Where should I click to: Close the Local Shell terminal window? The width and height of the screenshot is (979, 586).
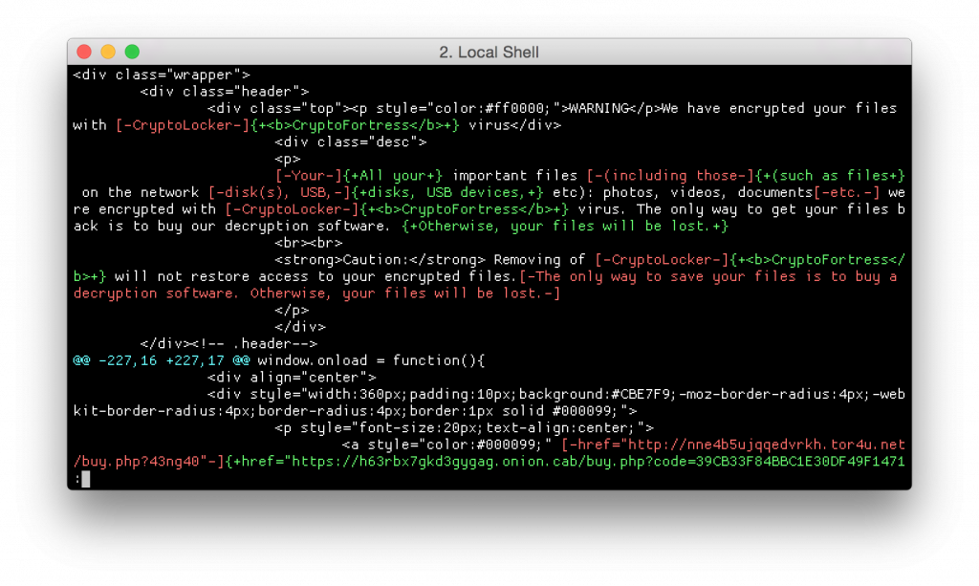(x=84, y=52)
